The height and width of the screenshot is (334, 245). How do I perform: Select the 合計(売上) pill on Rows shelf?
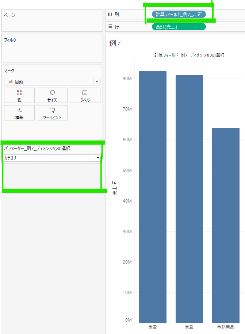(x=179, y=27)
